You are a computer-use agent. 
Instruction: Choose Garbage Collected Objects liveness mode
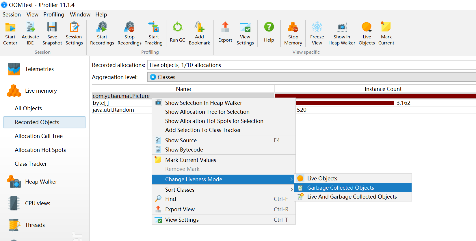[x=340, y=188]
